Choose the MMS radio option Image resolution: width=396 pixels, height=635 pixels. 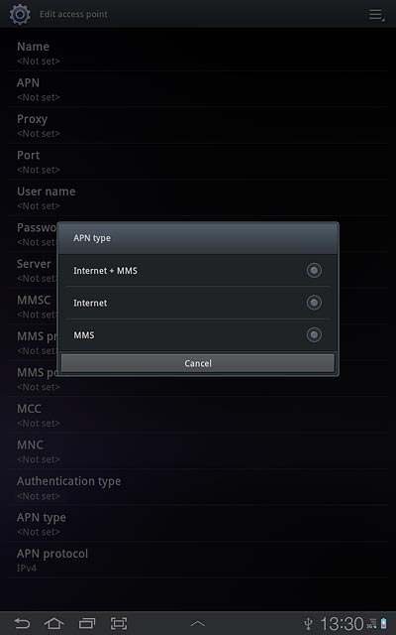tap(314, 335)
